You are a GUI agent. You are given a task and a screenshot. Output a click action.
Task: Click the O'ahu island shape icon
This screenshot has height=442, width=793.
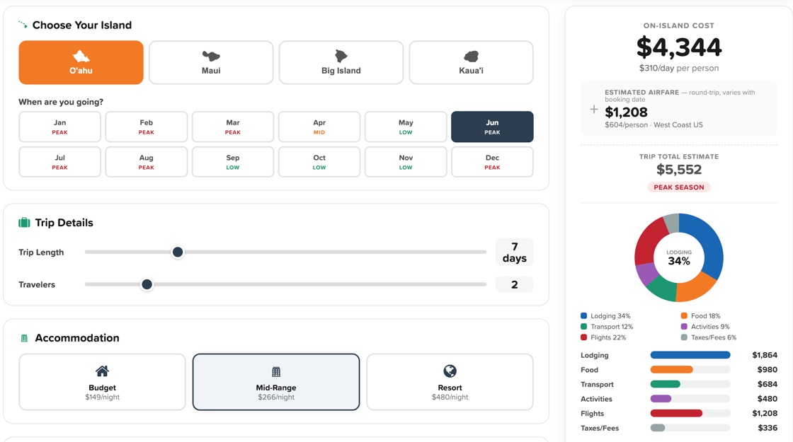pos(81,56)
